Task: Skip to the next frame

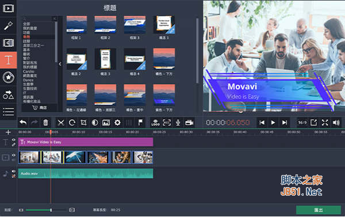Action: (x=285, y=123)
